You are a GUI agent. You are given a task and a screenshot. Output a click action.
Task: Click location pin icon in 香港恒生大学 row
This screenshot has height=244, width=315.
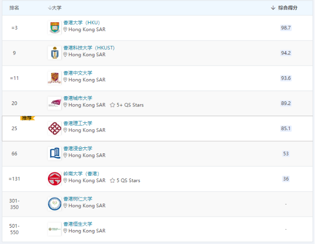[65, 231]
